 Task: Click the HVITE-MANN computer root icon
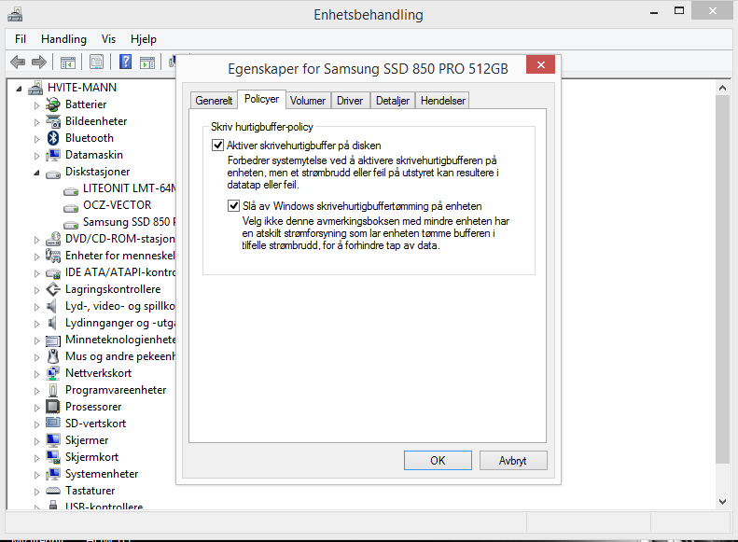click(35, 88)
